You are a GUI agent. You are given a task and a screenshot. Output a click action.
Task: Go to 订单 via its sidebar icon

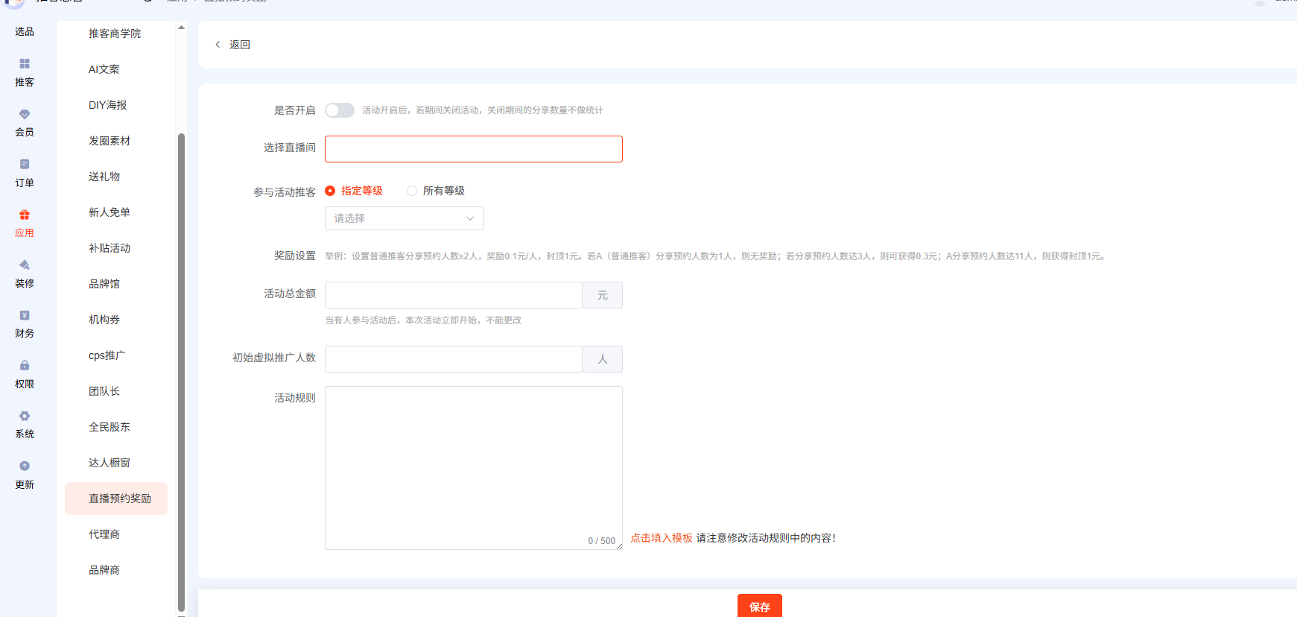(x=25, y=165)
